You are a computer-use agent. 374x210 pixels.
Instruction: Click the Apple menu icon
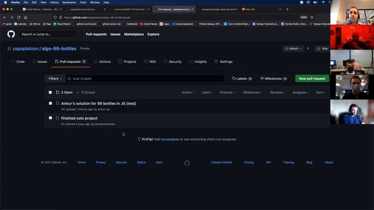[x=5, y=2]
